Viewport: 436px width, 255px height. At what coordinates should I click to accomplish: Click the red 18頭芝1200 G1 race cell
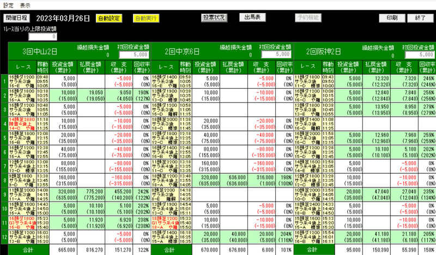[165, 223]
